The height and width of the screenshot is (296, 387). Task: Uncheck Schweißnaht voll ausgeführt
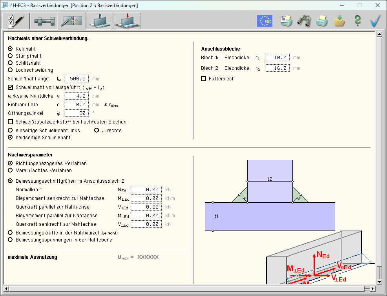[x=11, y=87]
